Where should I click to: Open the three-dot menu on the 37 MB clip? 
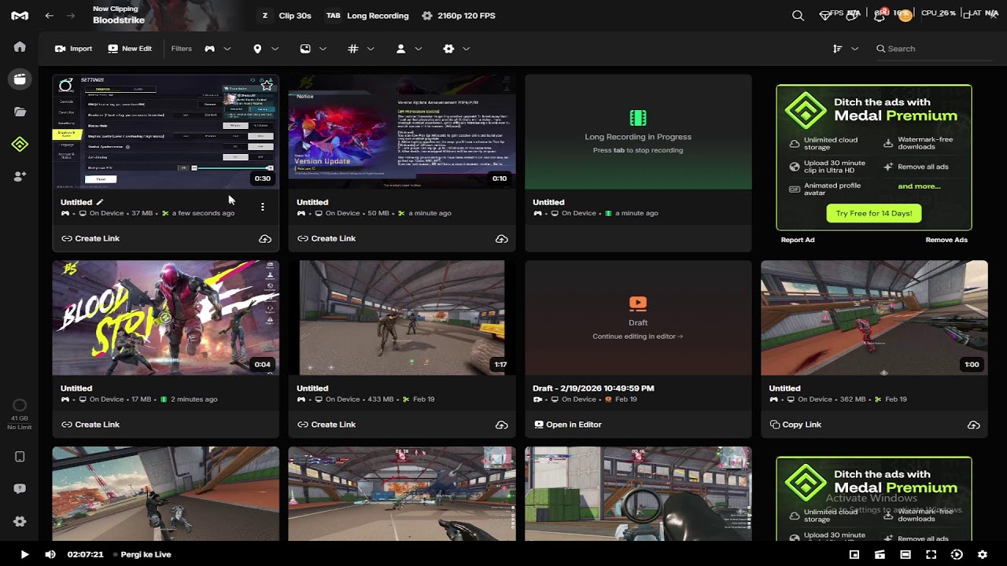263,208
